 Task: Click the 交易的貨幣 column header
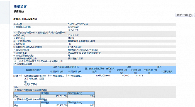[x=110, y=70]
